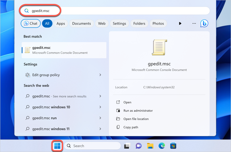The height and width of the screenshot is (152, 231).
Task: Click the gpedit.msc title in preview pane
Action: coord(159,64)
